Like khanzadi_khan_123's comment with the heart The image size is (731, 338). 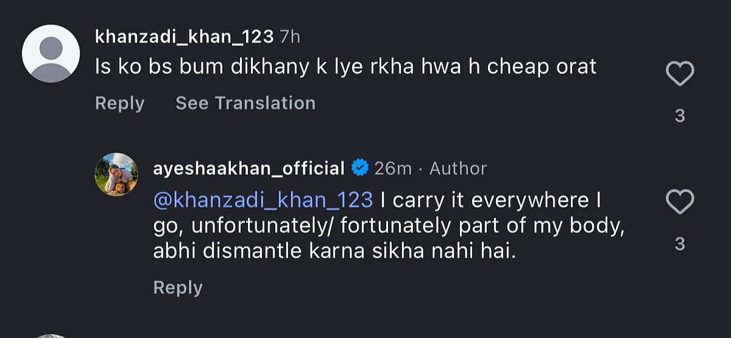[680, 74]
